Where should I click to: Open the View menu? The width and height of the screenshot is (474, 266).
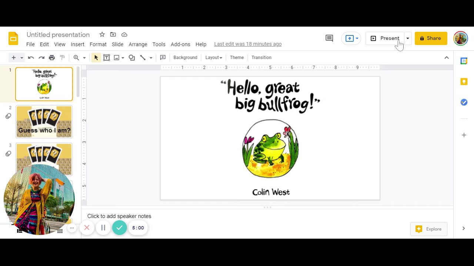click(x=60, y=44)
